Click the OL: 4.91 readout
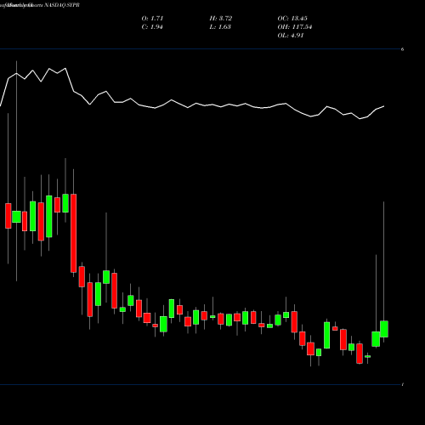The height and width of the screenshot is (425, 425). 291,36
